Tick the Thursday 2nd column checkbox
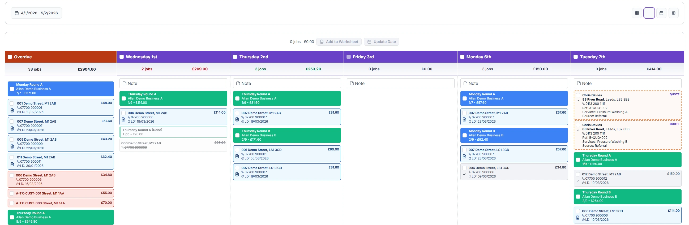Viewport: 689px width, 225px height. [235, 57]
